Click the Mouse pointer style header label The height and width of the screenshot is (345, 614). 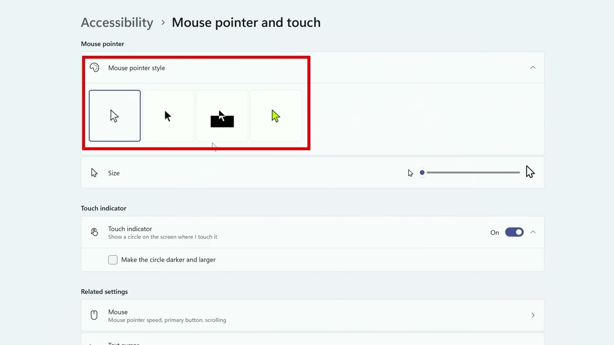coord(136,68)
